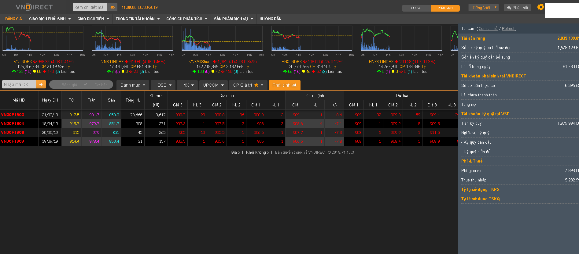Open contract VN30F1903
Viewport: 579px width, 254px height.
pos(13,115)
